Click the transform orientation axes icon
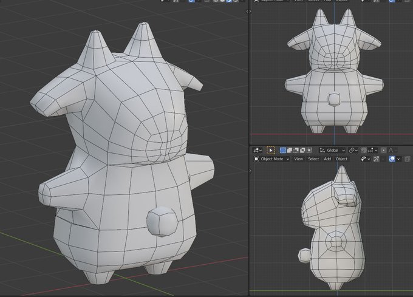This screenshot has width=413, height=297. coord(322,151)
